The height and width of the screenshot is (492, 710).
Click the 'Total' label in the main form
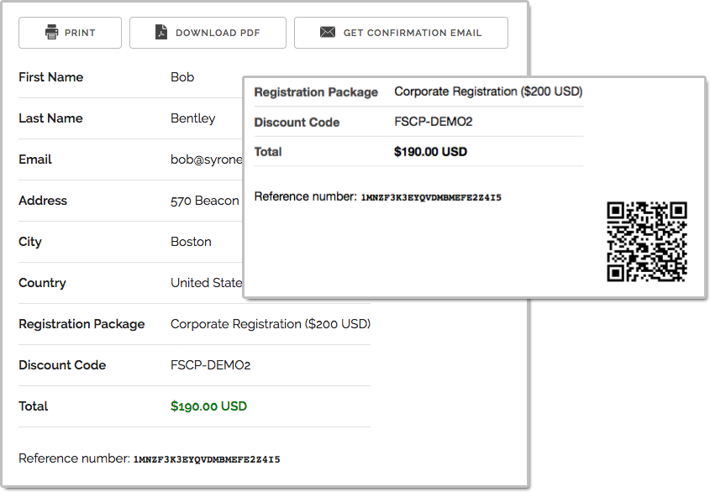33,406
